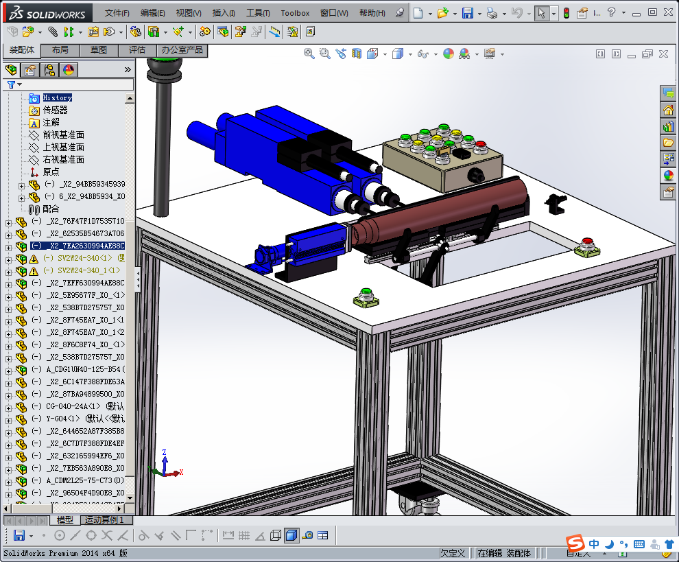This screenshot has height=562, width=679.
Task: Open the DisplayManager tab icon
Action: click(x=69, y=70)
